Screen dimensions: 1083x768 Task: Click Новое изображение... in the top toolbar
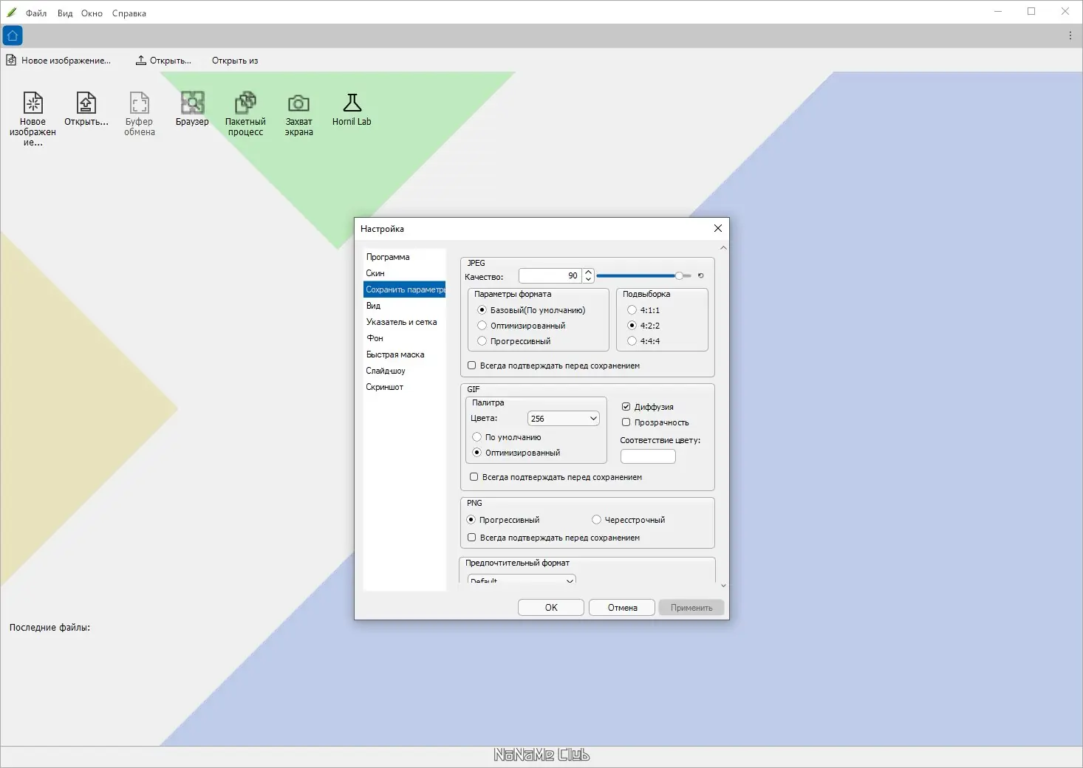(58, 61)
